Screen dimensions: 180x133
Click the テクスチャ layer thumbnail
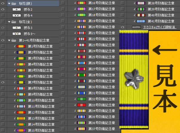[136, 27]
